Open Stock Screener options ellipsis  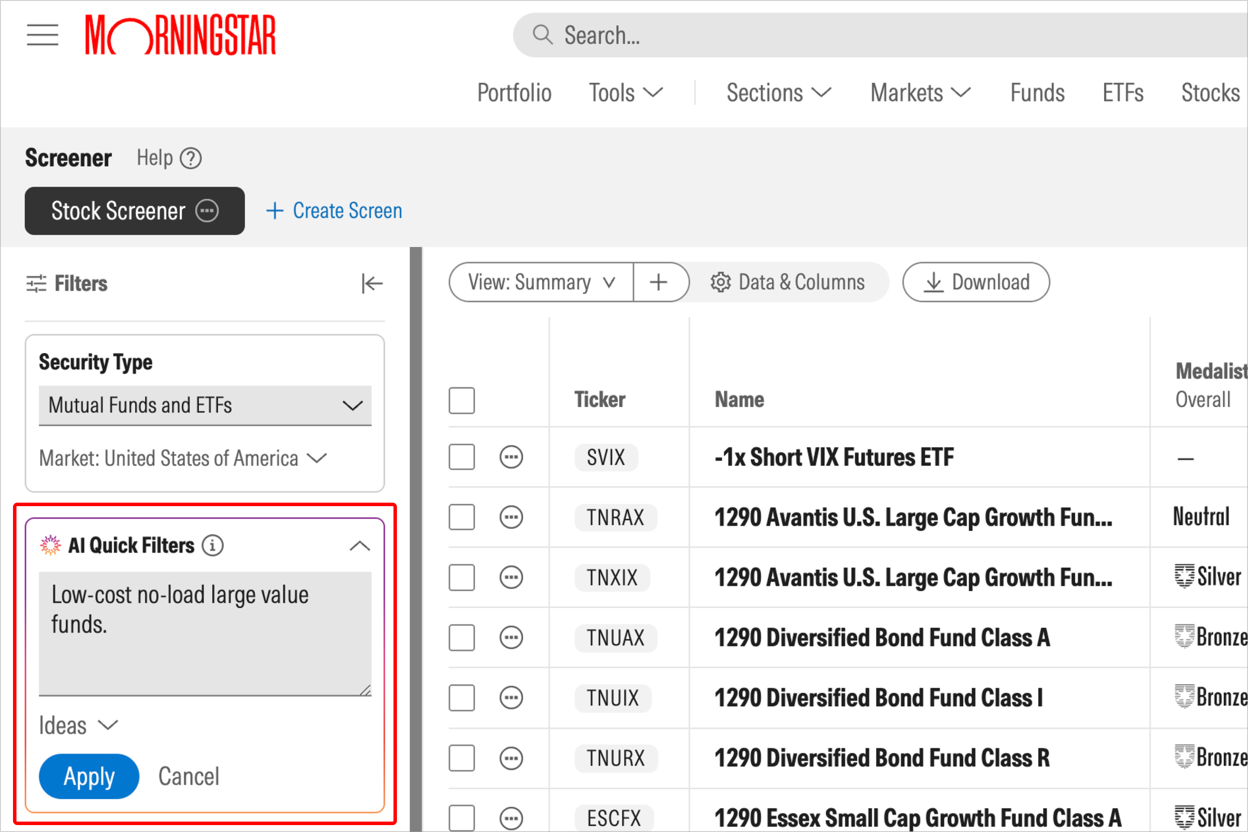pos(207,211)
